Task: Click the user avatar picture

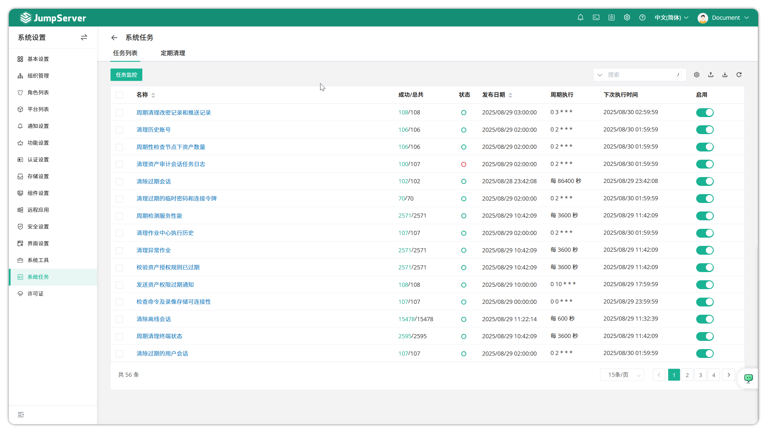Action: 703,18
